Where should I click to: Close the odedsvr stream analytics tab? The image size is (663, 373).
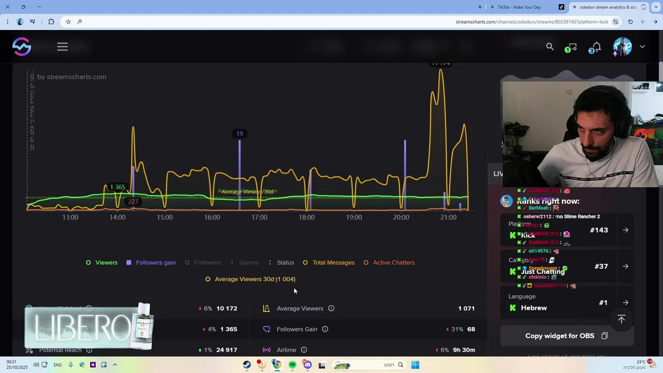(574, 7)
